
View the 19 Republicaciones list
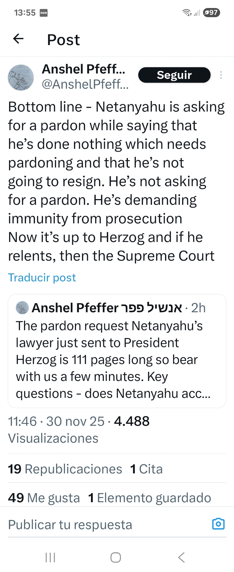pyautogui.click(x=65, y=469)
